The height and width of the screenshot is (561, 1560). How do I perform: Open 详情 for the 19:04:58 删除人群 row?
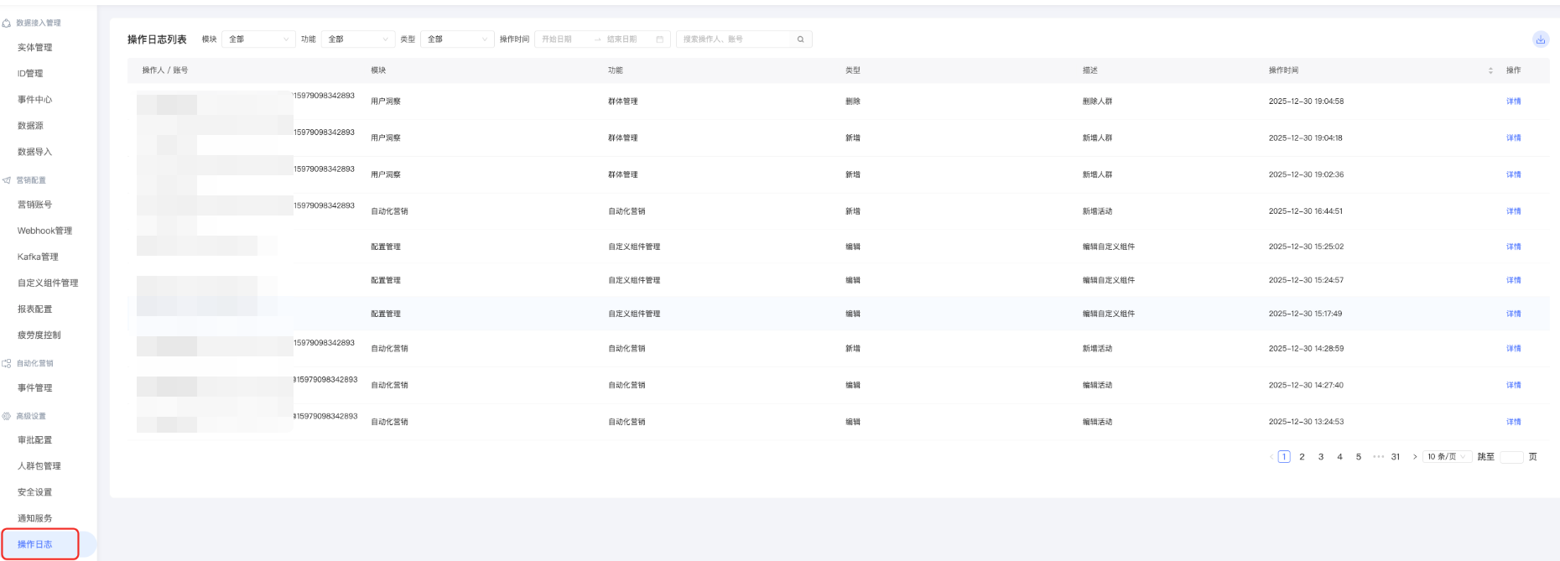(1513, 101)
